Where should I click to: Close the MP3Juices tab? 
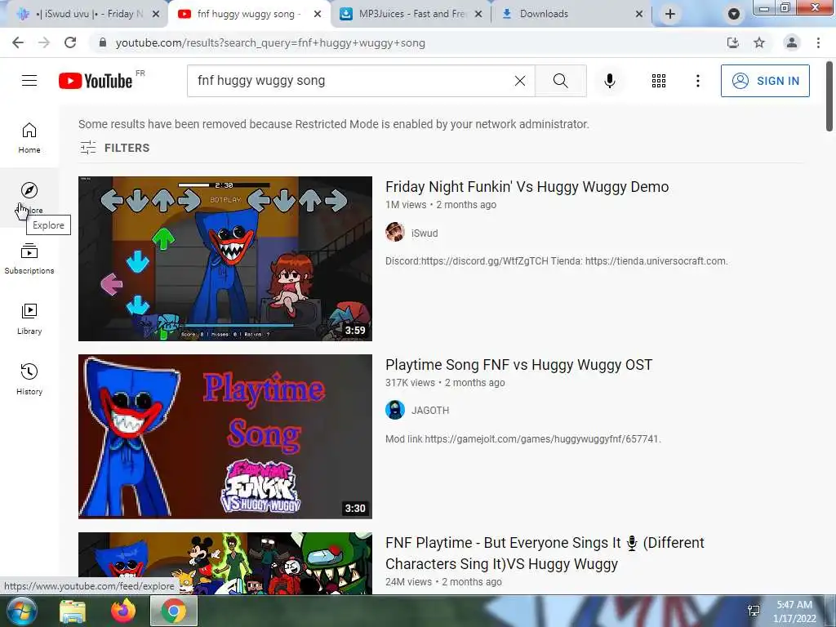pos(478,14)
